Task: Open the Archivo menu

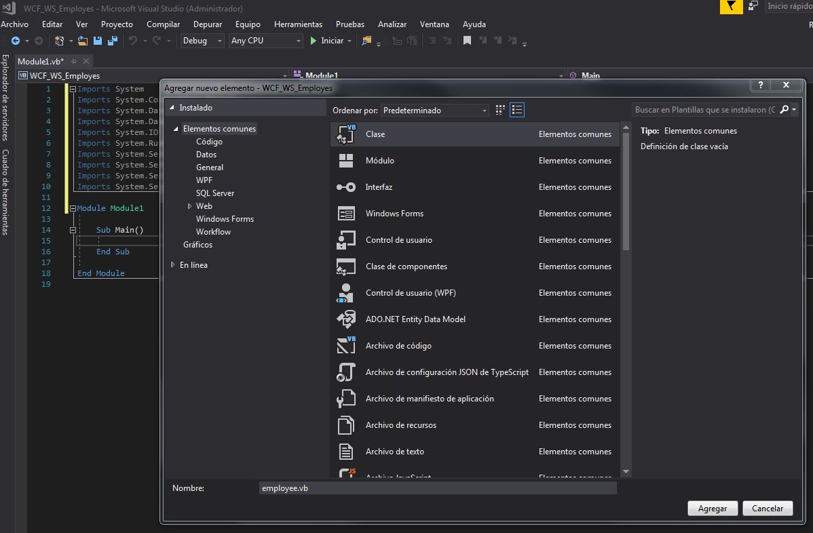Action: click(x=14, y=24)
